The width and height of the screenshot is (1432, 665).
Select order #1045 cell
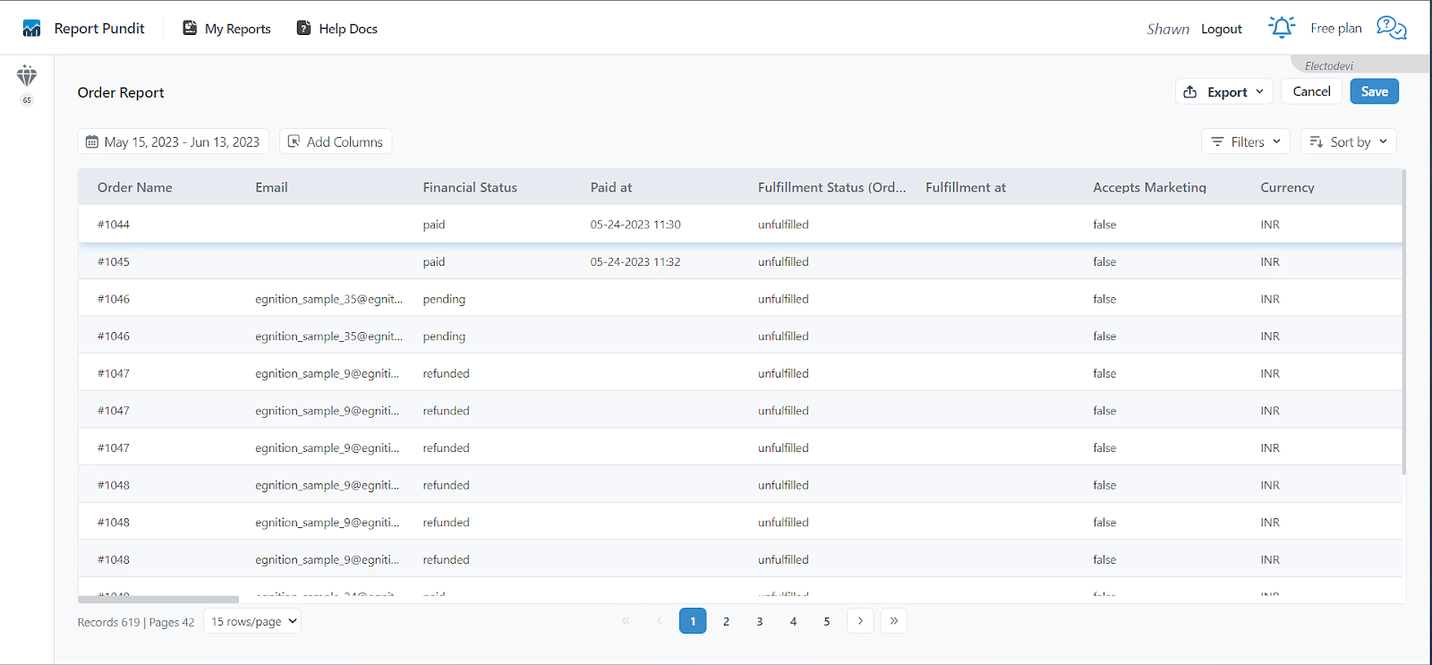114,262
